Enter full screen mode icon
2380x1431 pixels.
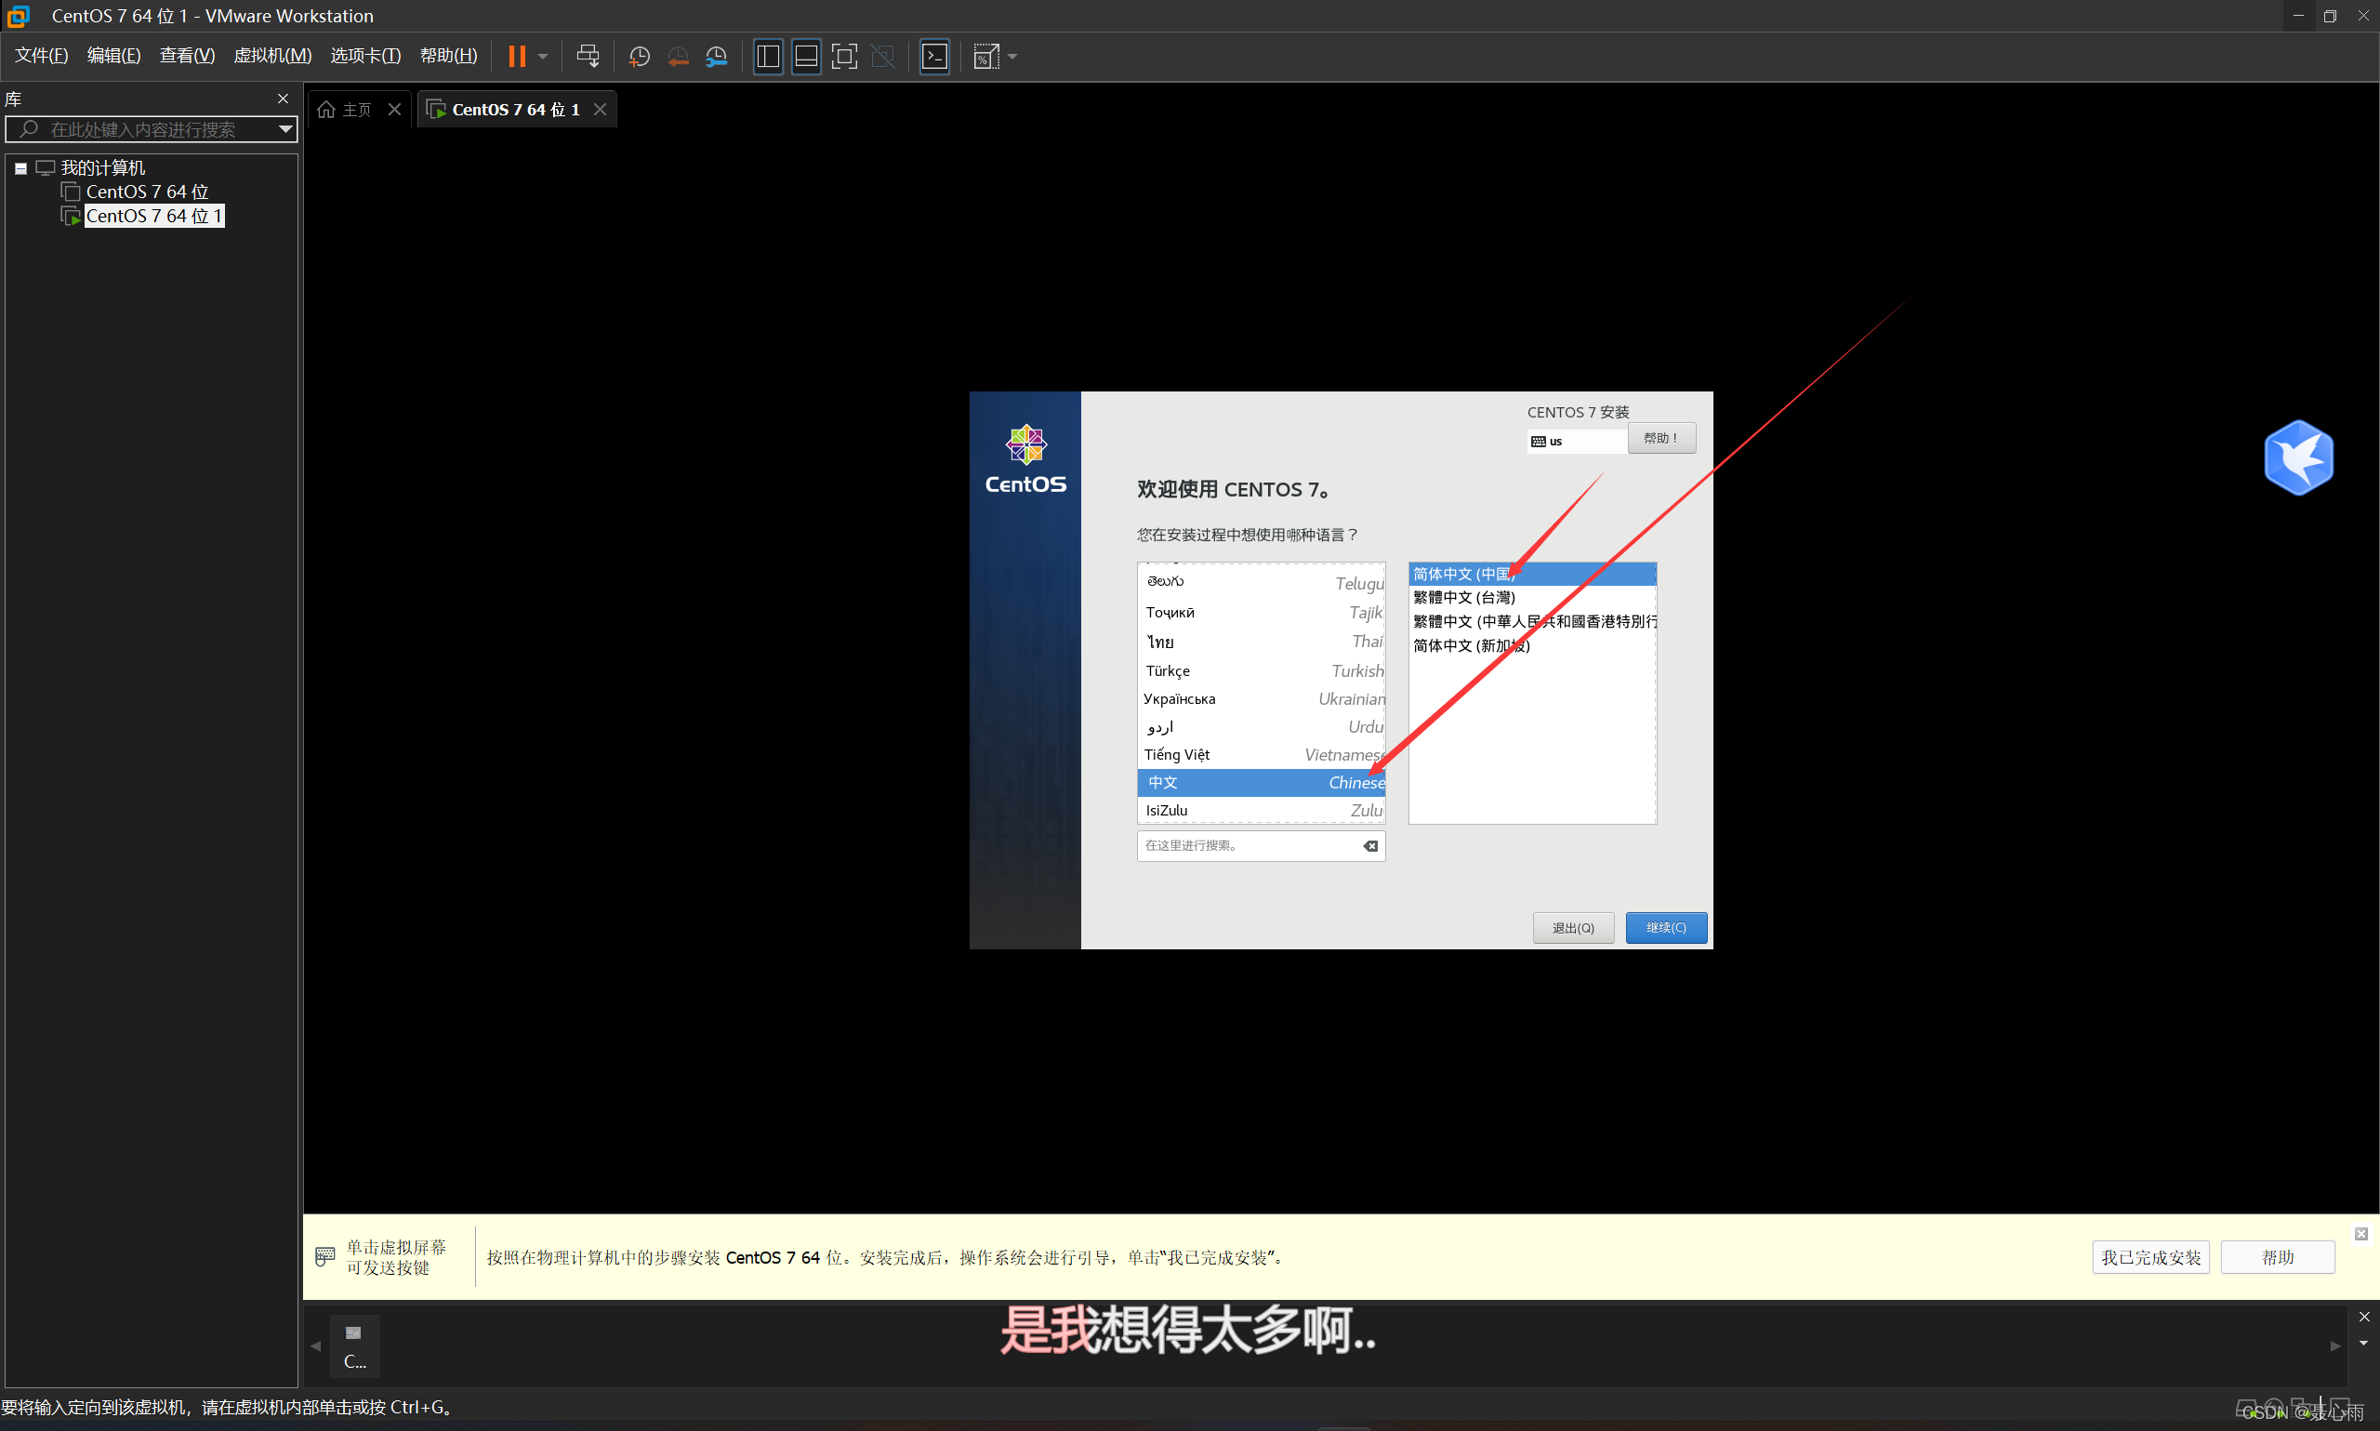(x=843, y=56)
